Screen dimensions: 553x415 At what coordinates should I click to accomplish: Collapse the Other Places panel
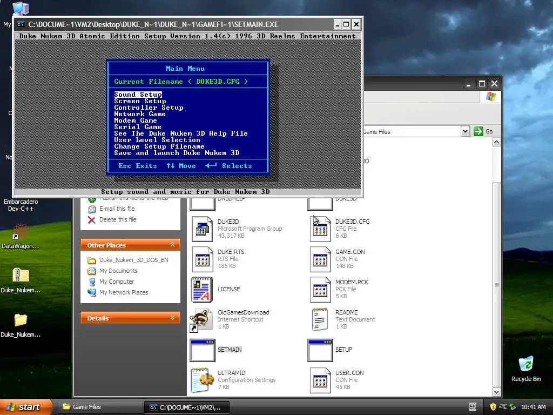click(x=172, y=245)
